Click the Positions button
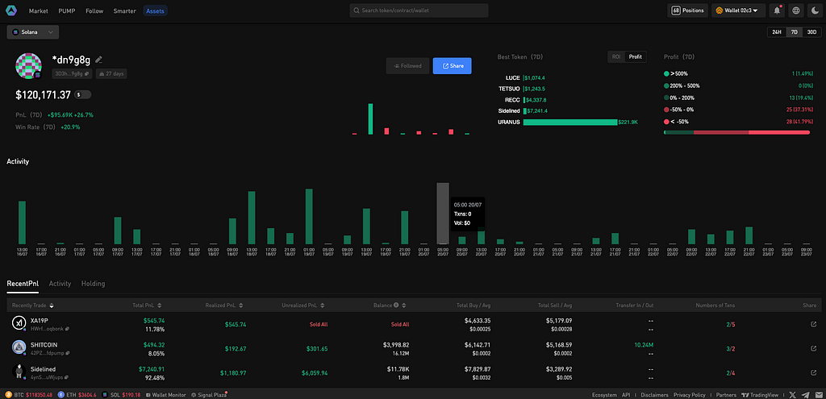 click(687, 10)
